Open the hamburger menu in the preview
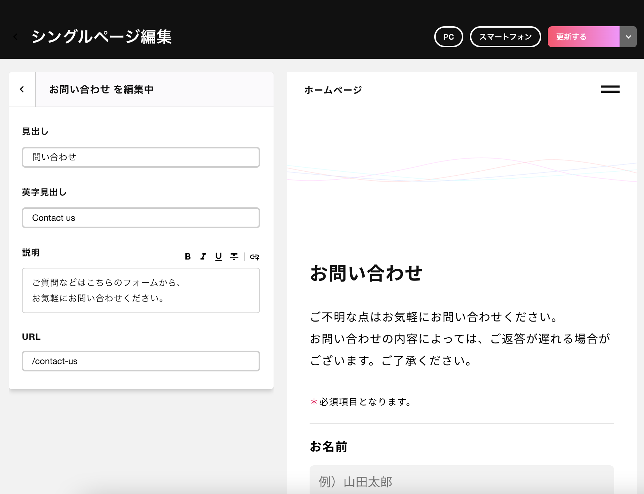 (610, 89)
